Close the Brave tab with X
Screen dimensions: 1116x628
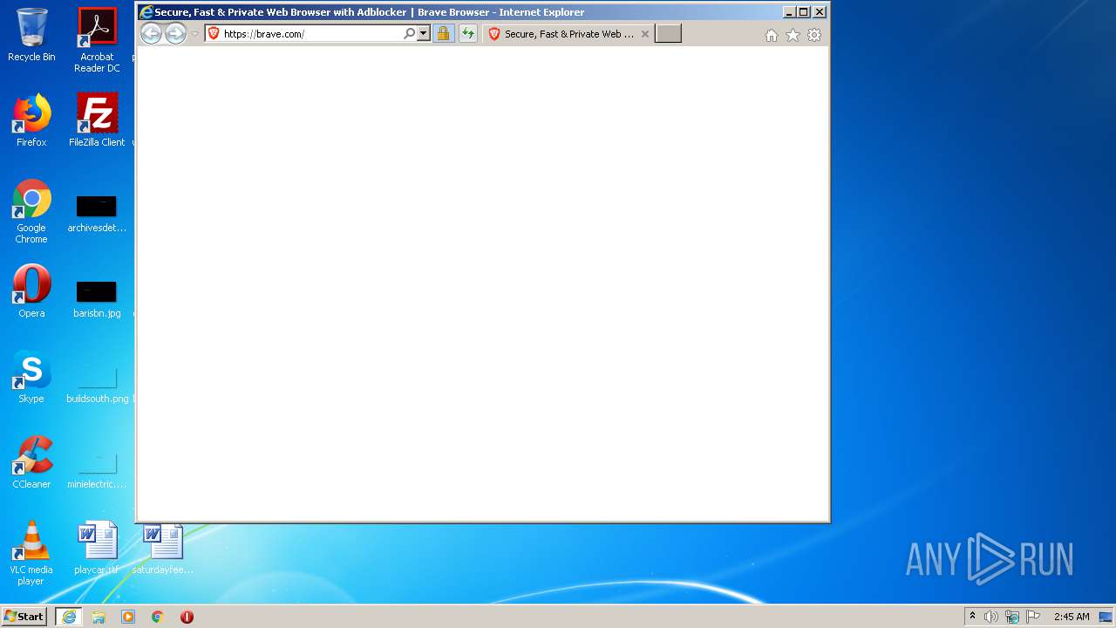pos(645,34)
